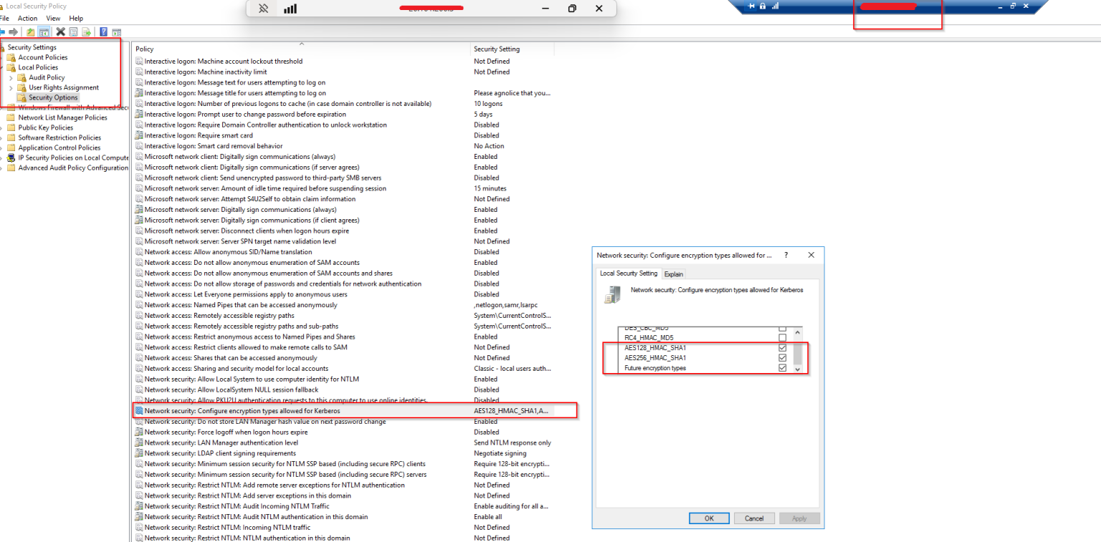Image resolution: width=1101 pixels, height=542 pixels.
Task: Enable the RC4_HMAC_MD5 checkbox
Action: click(783, 337)
